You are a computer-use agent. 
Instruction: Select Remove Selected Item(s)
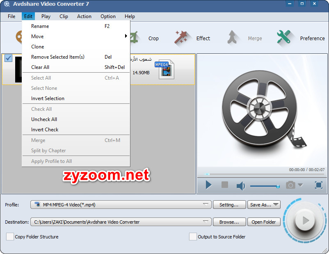point(76,57)
